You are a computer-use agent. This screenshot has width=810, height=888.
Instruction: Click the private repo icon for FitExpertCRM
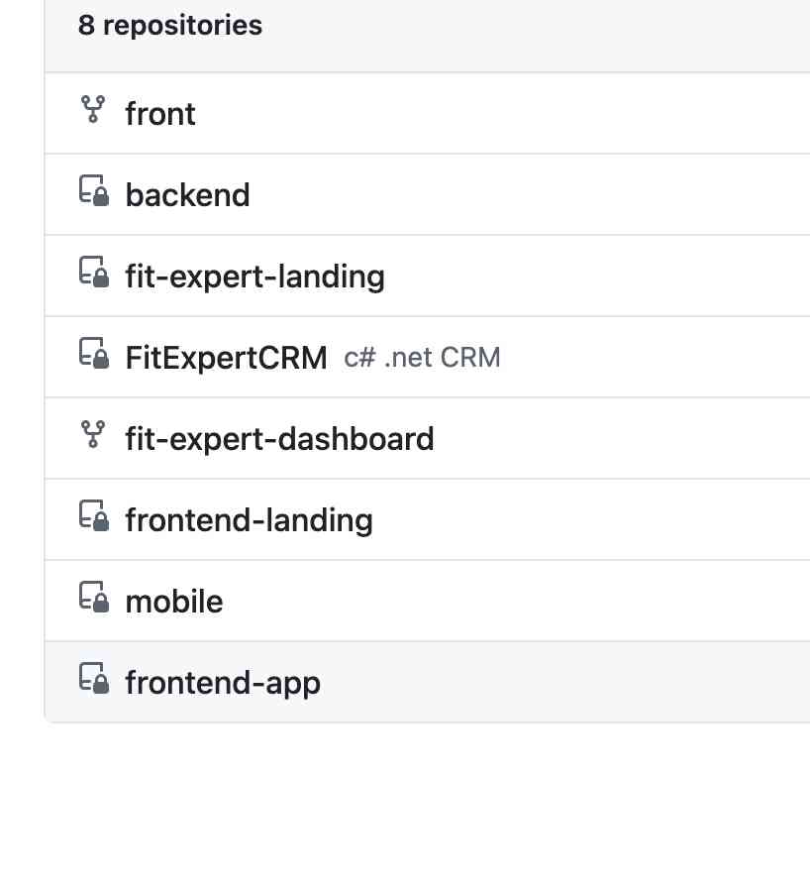click(x=93, y=354)
